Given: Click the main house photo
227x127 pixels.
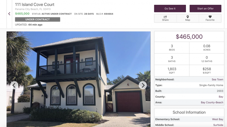Looking at the screenshot, I should pos(78,79).
